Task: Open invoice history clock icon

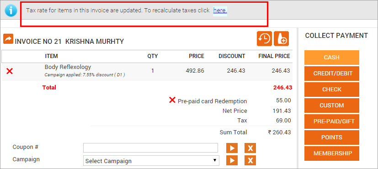Action: point(265,38)
